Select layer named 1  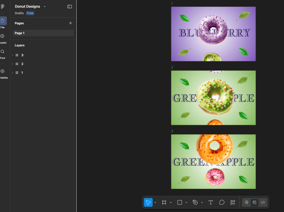(22, 72)
